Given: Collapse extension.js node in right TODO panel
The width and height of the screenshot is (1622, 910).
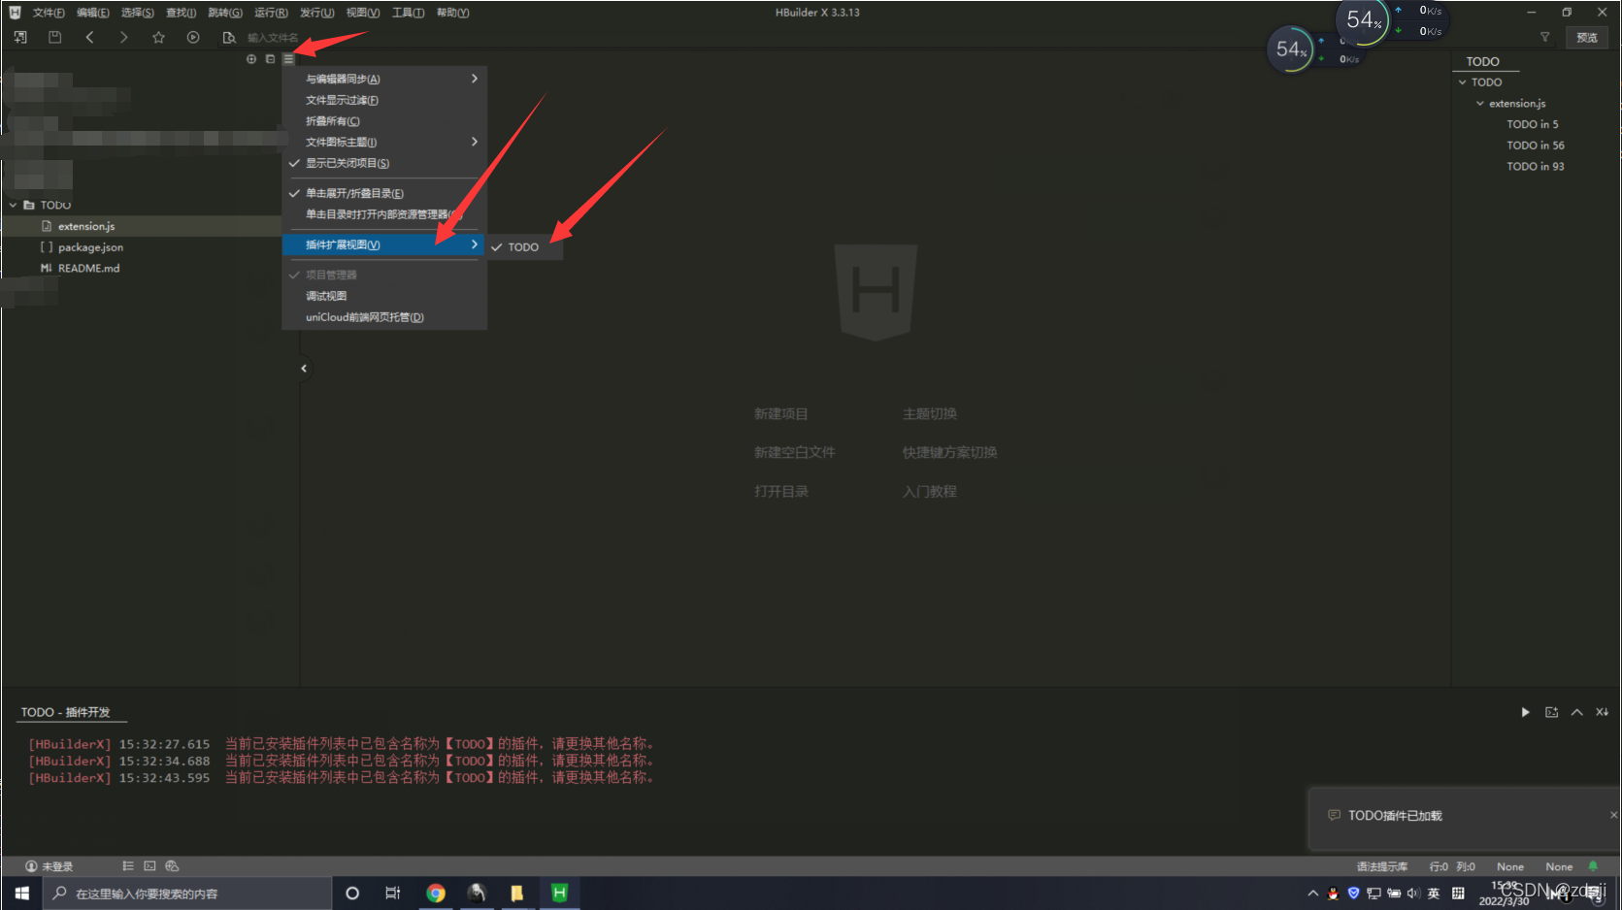Looking at the screenshot, I should (1480, 104).
